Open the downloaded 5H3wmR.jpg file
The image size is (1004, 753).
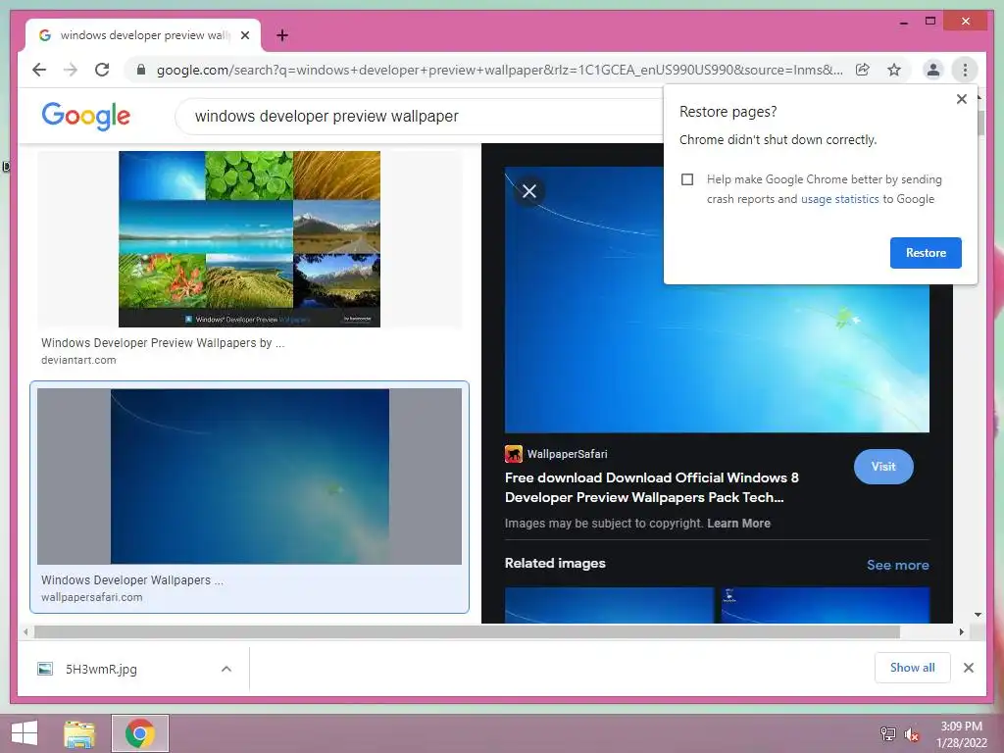[x=101, y=669]
